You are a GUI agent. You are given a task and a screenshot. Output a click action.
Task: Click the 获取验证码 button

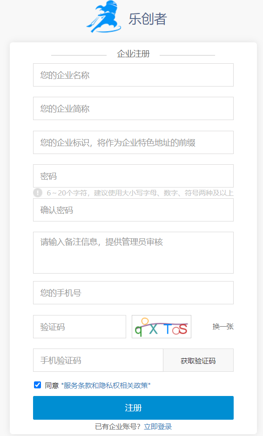(x=198, y=360)
